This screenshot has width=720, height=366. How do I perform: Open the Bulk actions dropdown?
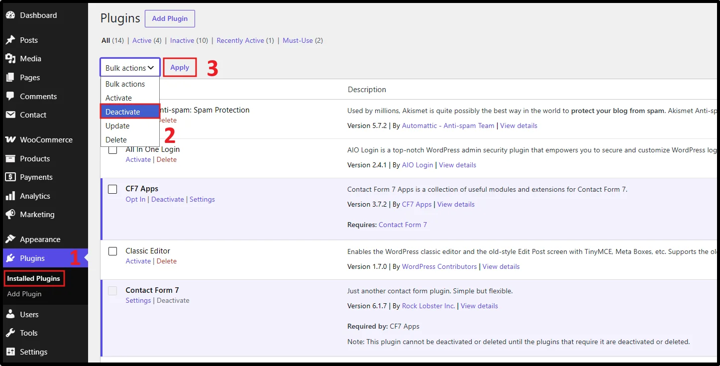(x=130, y=68)
